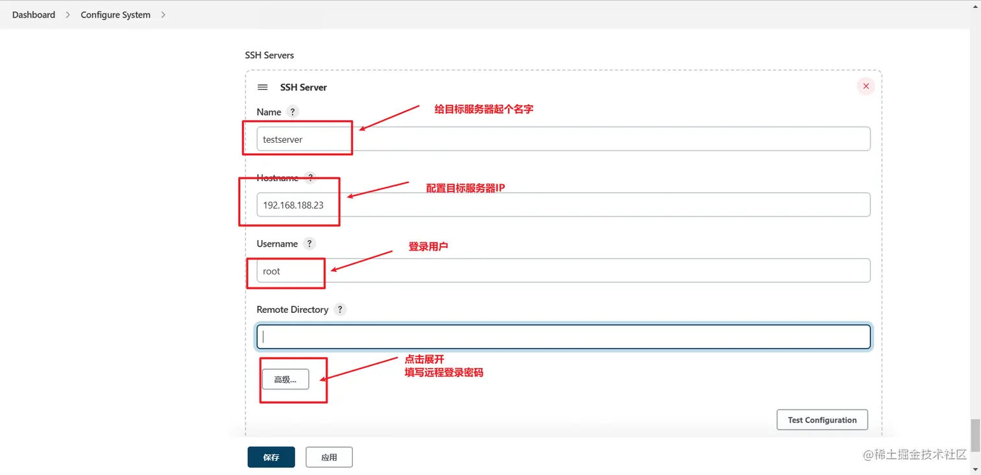Viewport: 981px width, 475px height.
Task: Click into the empty Remote Directory field
Action: pos(563,337)
